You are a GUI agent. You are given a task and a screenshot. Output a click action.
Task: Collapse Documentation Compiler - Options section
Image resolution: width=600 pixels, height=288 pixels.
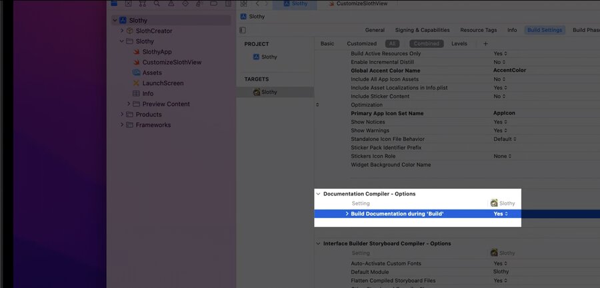318,194
